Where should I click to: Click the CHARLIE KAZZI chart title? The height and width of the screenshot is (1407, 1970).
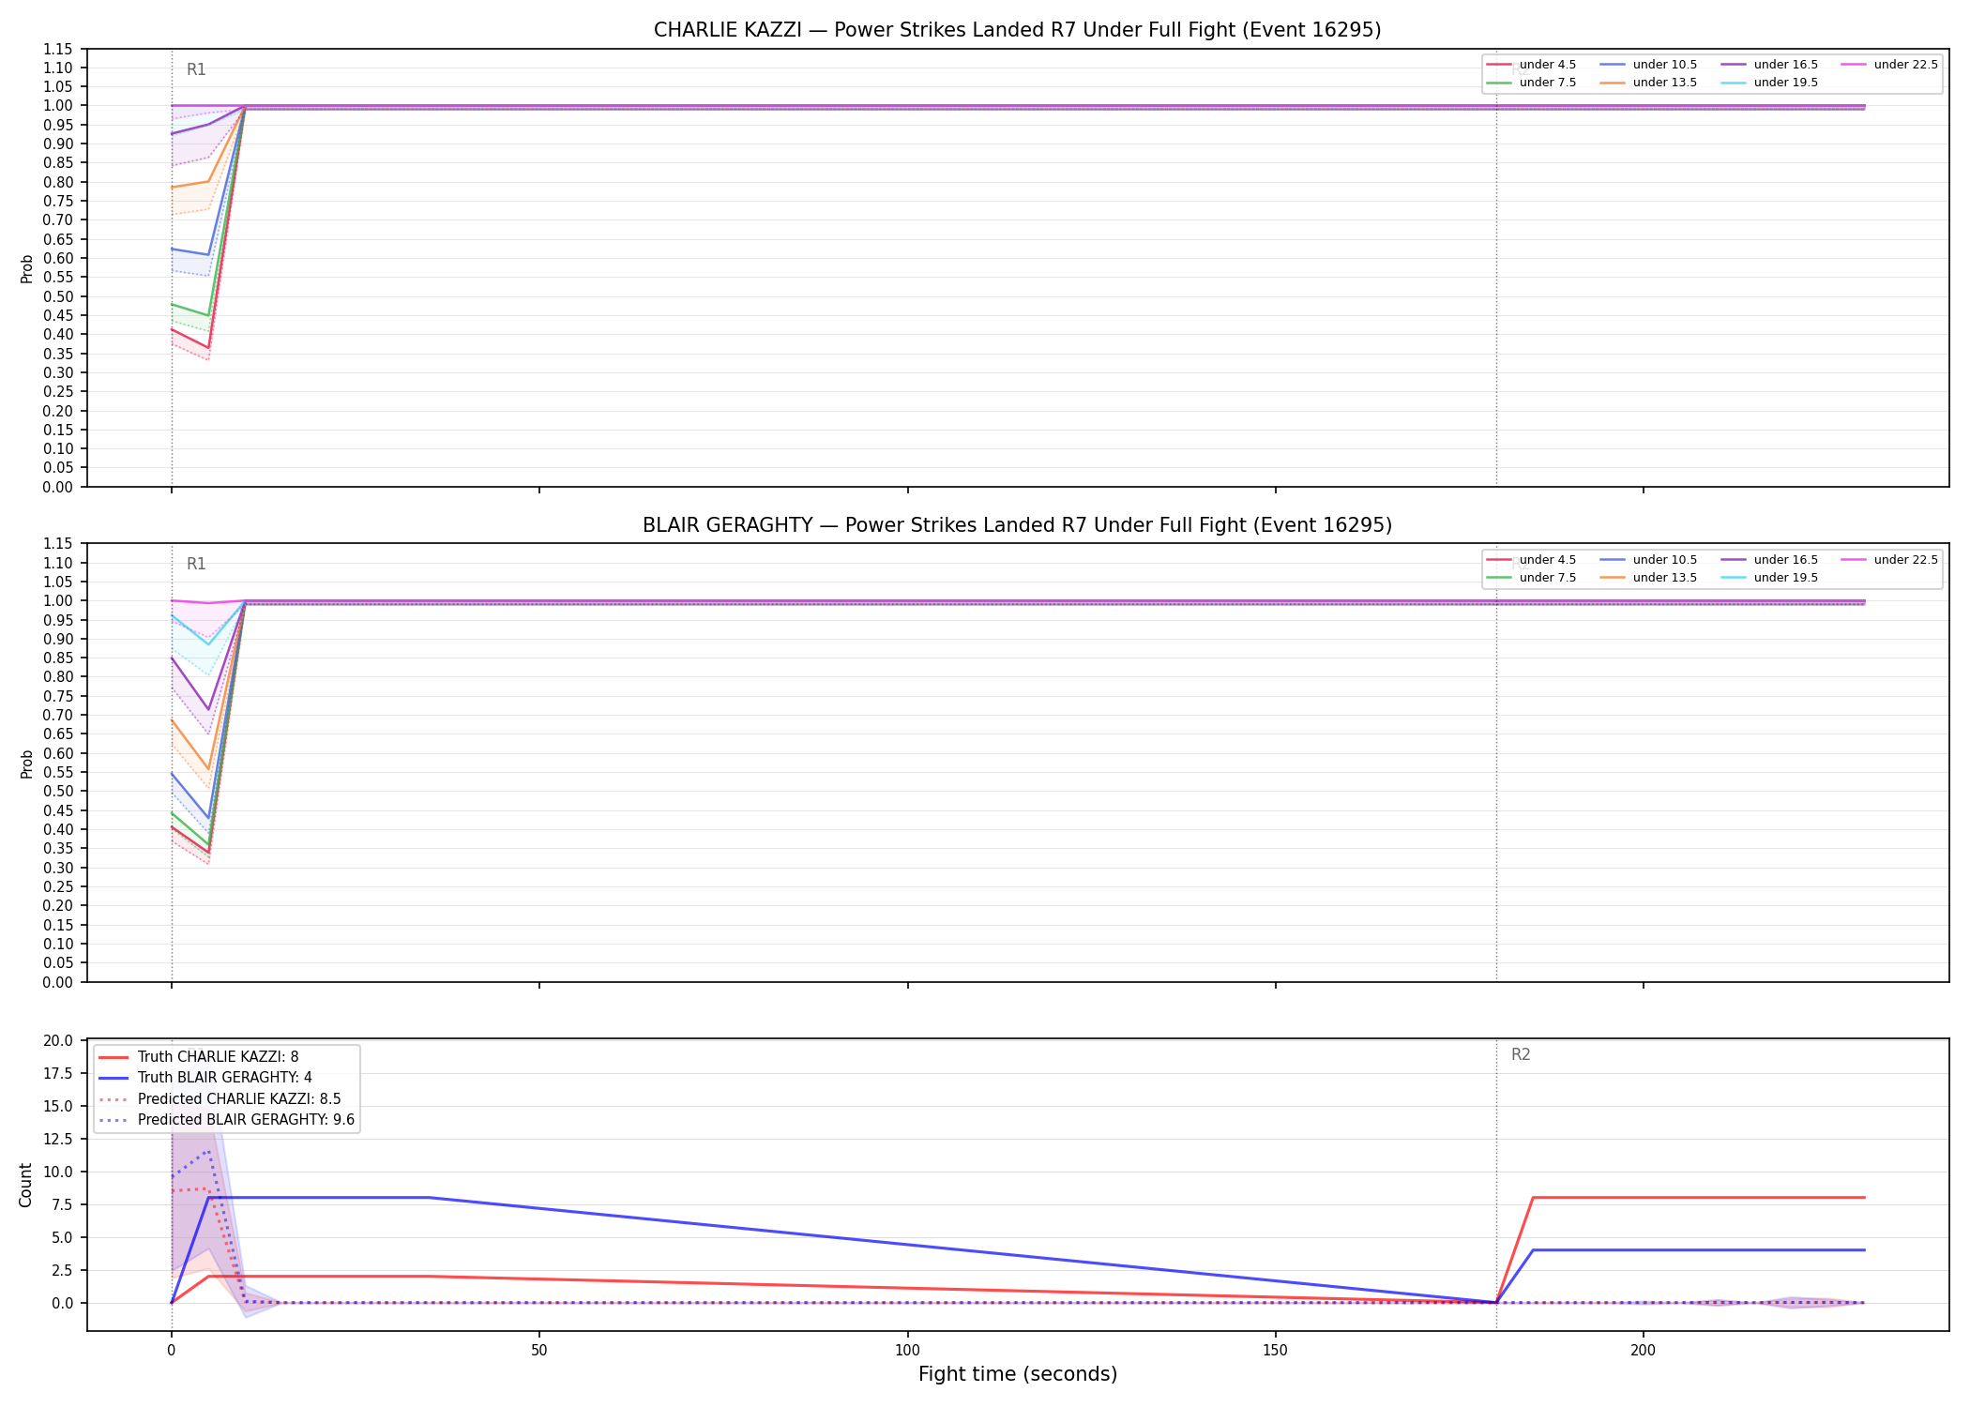point(1017,30)
